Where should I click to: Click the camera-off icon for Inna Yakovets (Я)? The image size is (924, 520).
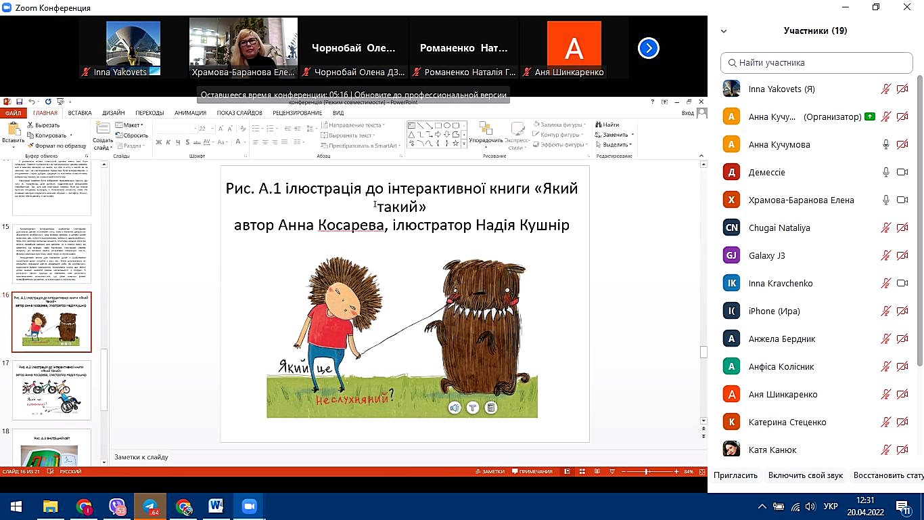[902, 89]
